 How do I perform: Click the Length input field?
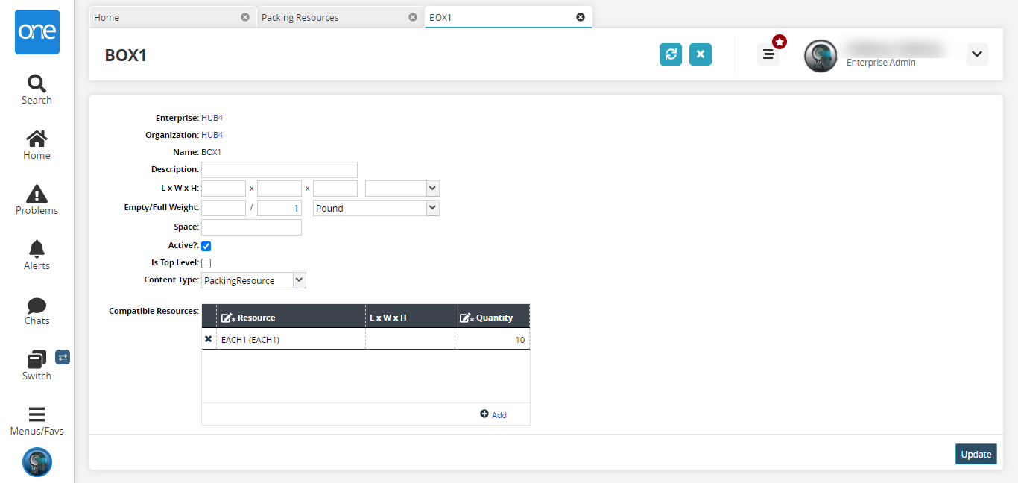tap(224, 189)
